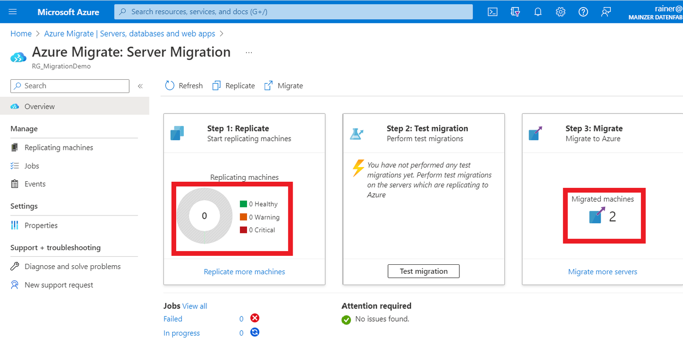Screen dimensions: 683x354
Task: Click the Microsoft Azure logo text
Action: 68,12
